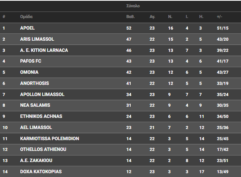Viewport: 241px width, 177px height.
Task: Select ETHNIKOS ACHNAS team row
Action: 121,116
